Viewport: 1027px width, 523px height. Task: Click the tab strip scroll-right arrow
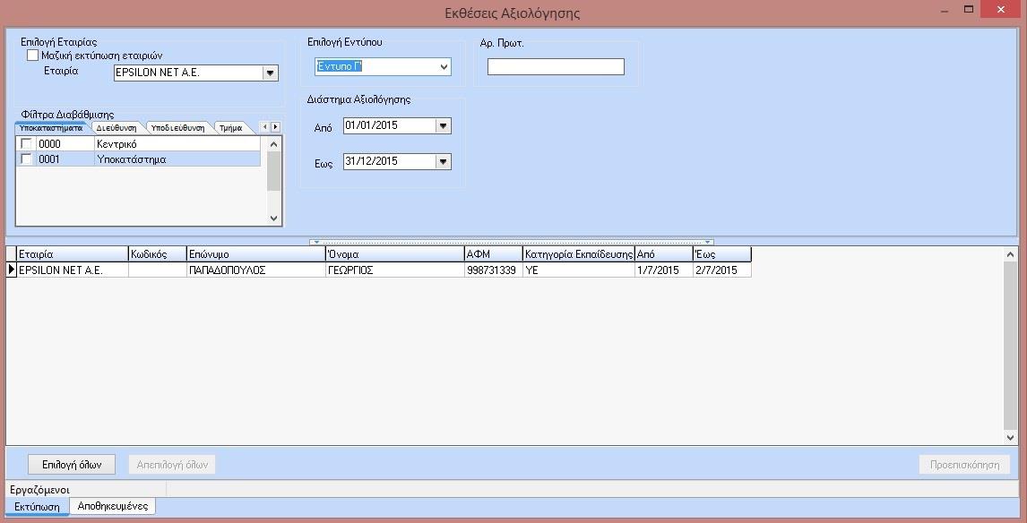[x=276, y=127]
